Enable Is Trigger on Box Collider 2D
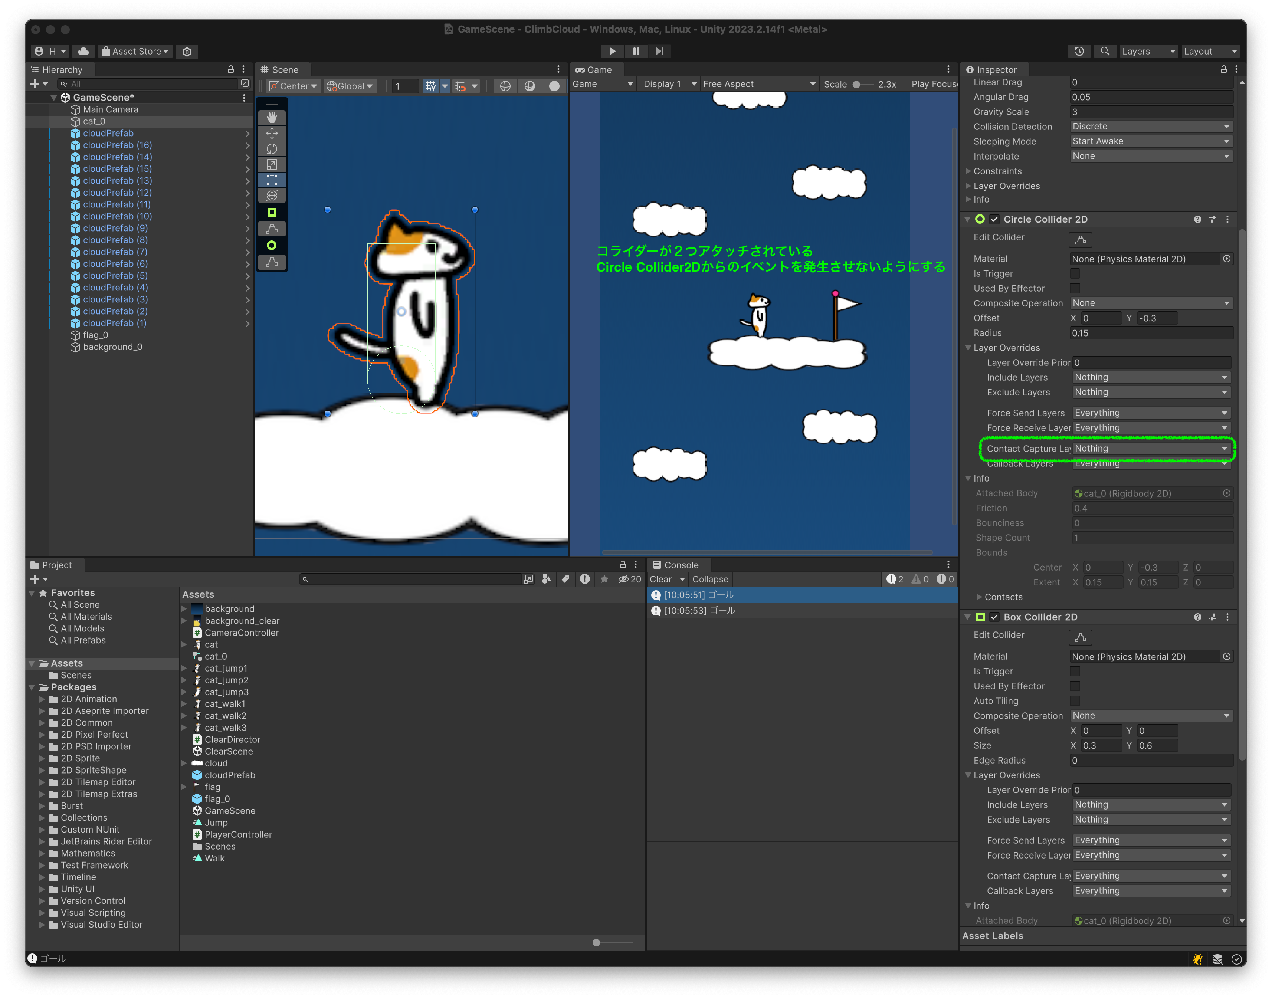 pos(1075,671)
